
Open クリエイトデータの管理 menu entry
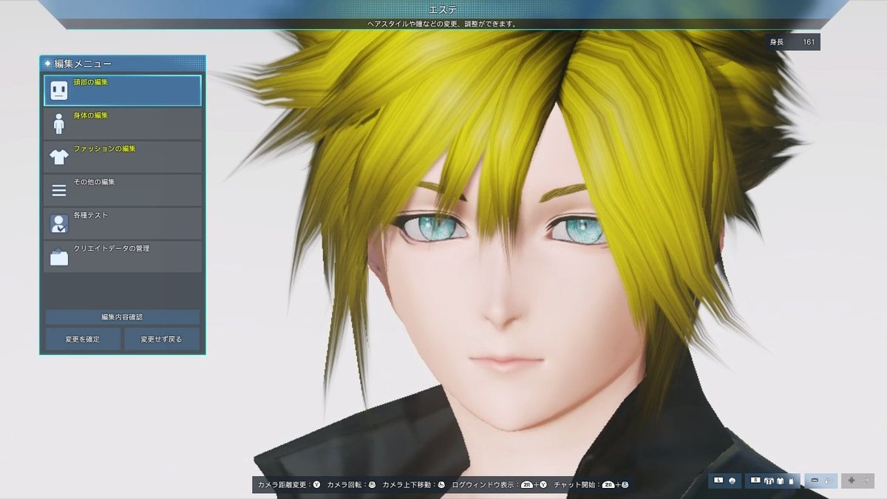[x=123, y=257]
